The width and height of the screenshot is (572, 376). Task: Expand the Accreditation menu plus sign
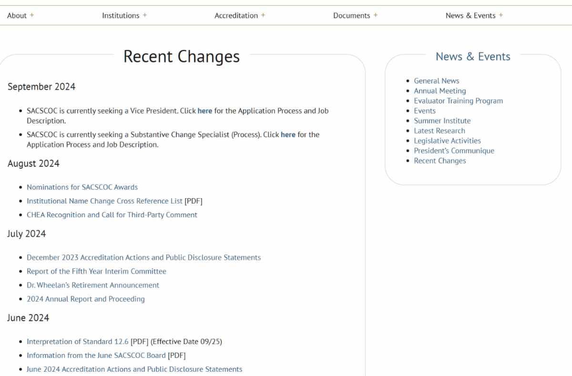(x=263, y=15)
